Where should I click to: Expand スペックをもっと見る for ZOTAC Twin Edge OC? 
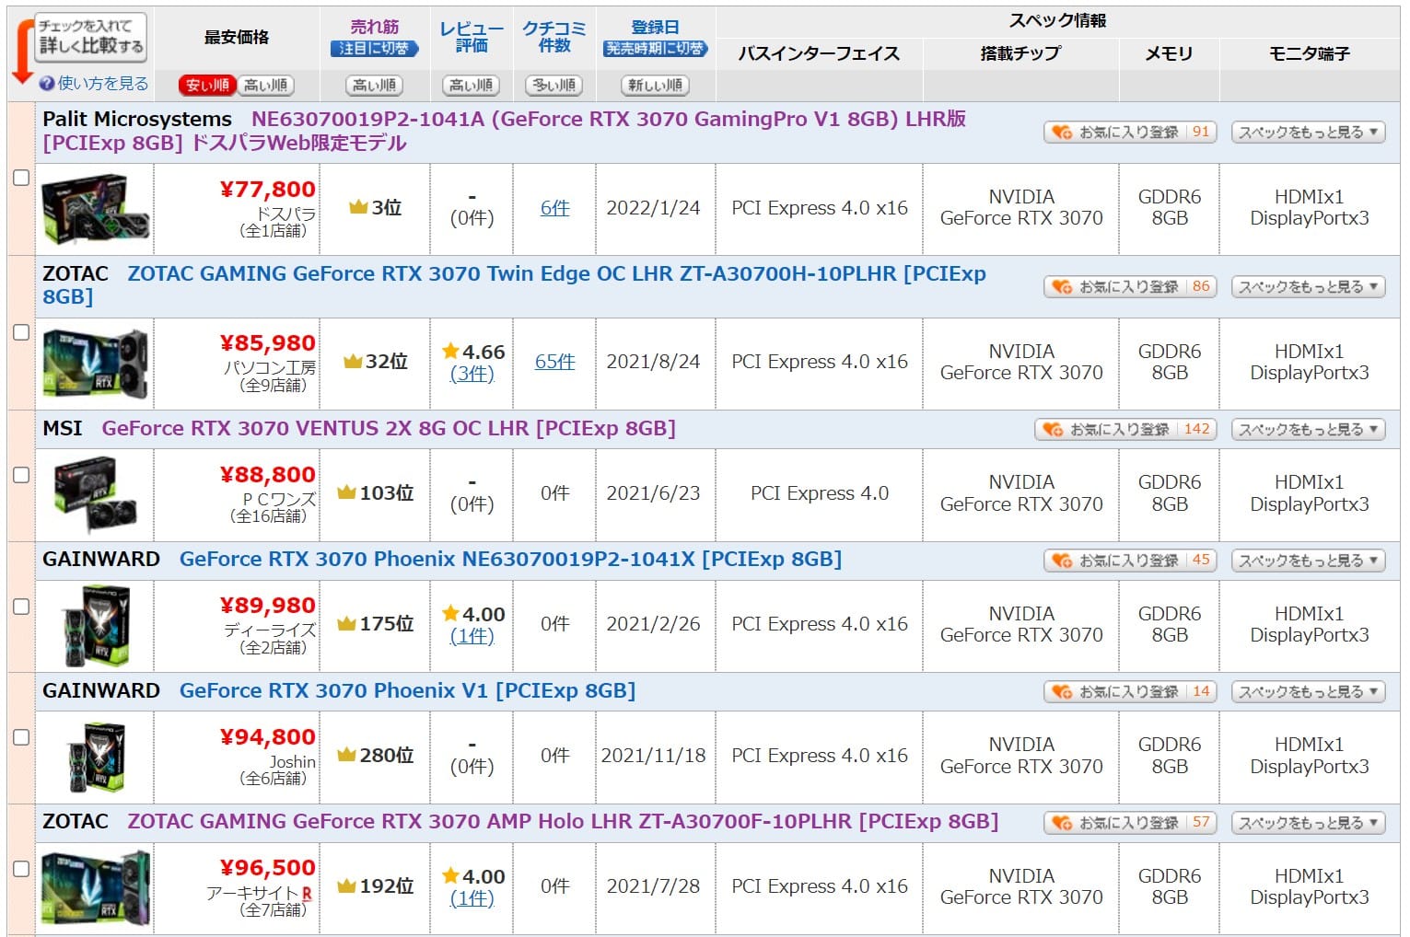point(1308,287)
